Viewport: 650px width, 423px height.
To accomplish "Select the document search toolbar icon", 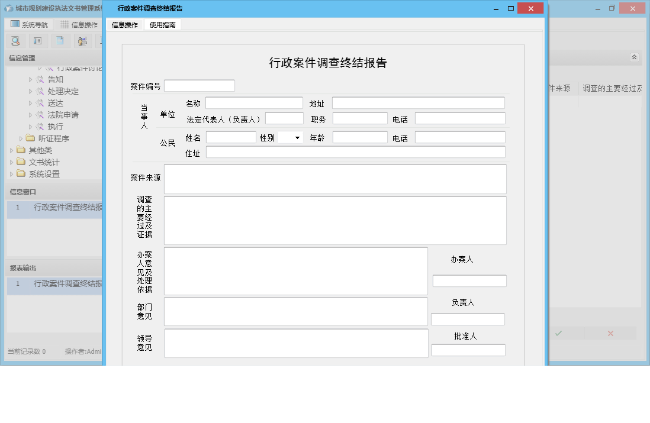I will [x=15, y=41].
